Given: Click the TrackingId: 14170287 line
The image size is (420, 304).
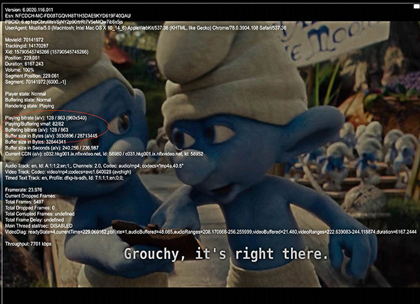Looking at the screenshot, I should [x=27, y=46].
